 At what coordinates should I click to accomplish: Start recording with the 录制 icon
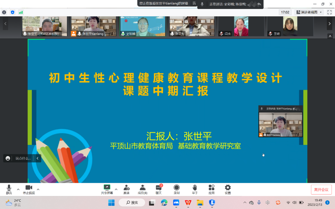pyautogui.click(x=176, y=189)
